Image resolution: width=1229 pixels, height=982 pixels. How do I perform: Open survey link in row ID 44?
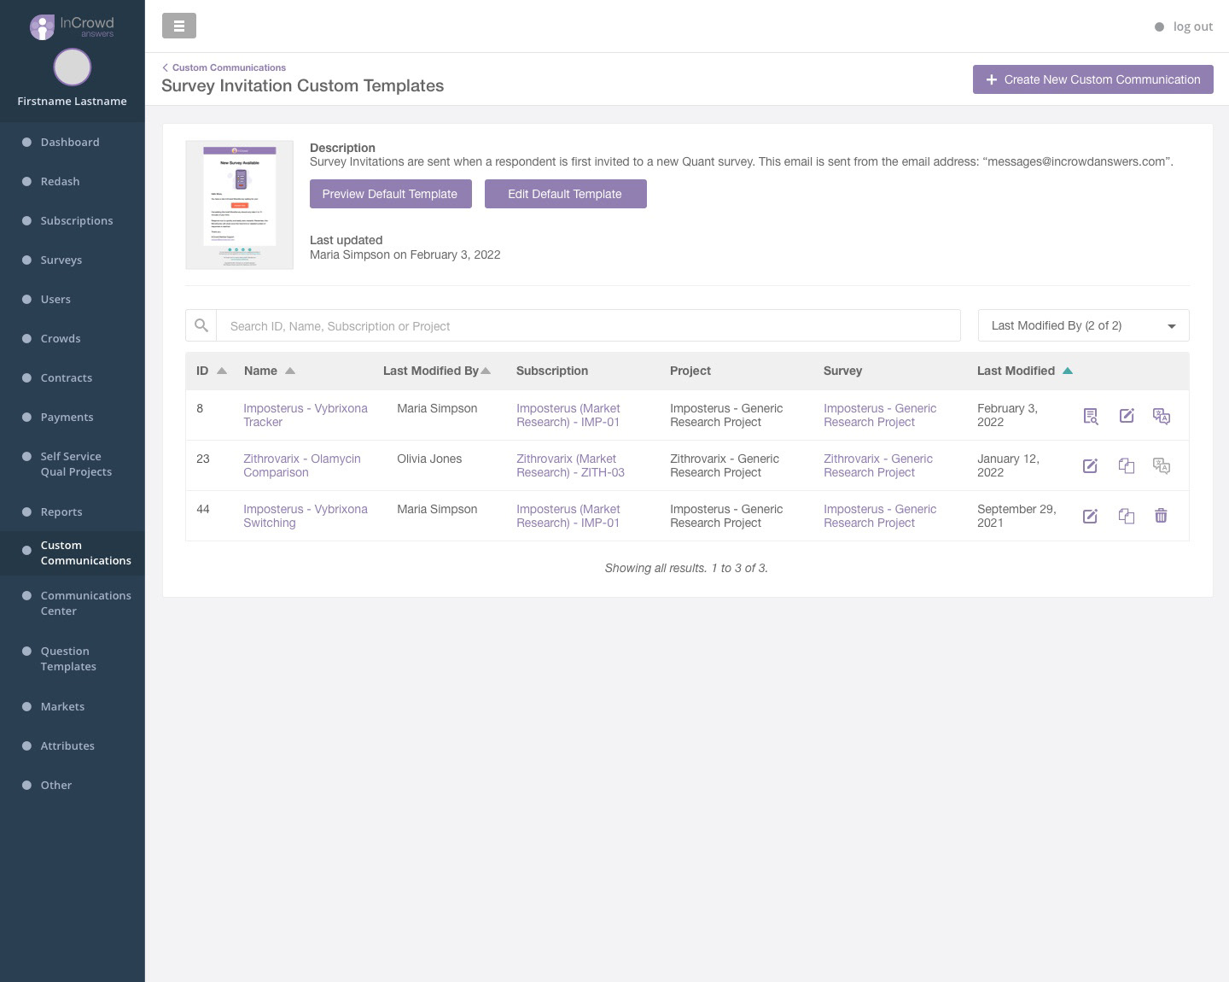pos(880,516)
